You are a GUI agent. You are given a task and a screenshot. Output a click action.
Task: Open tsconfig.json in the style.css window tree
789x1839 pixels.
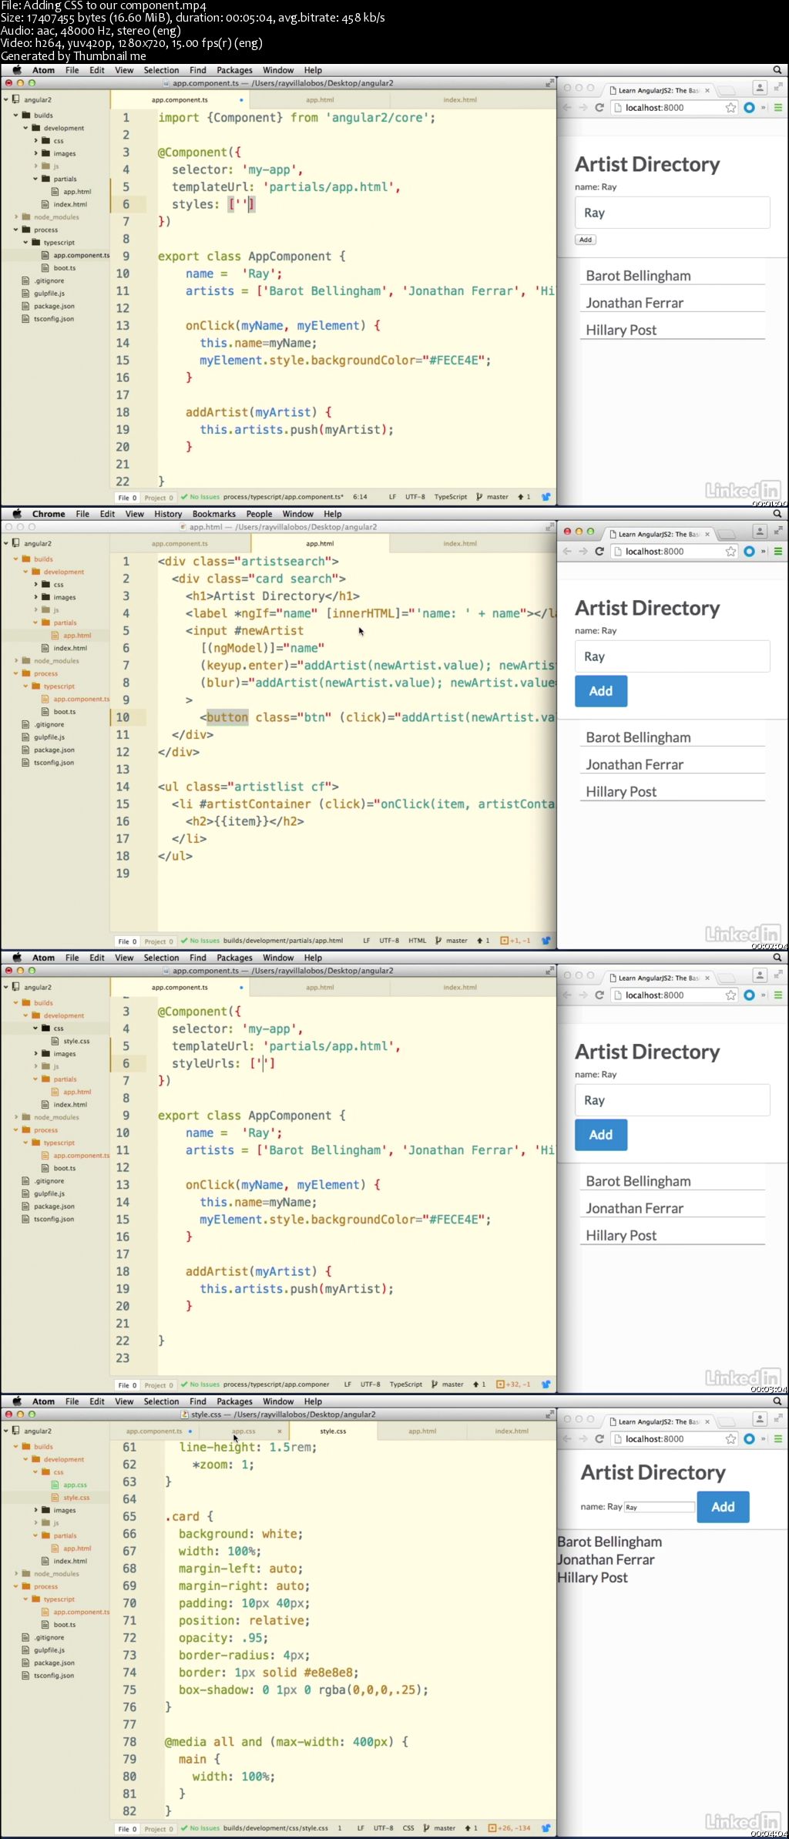point(54,1676)
